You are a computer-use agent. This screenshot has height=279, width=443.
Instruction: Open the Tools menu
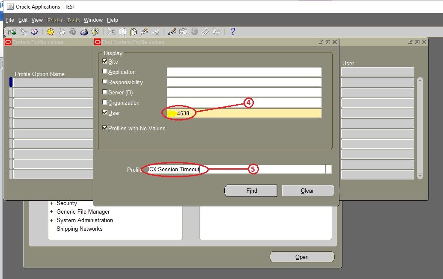tap(73, 20)
